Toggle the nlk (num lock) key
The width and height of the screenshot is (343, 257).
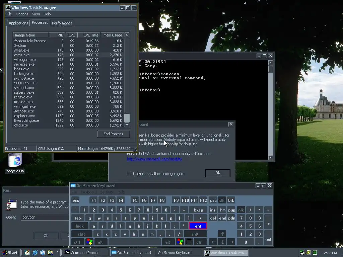[241, 210]
